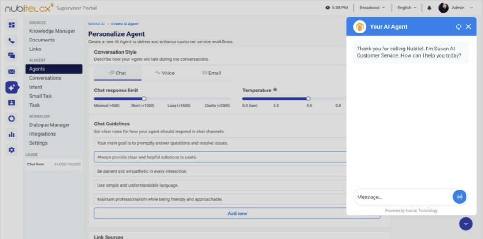483x239 pixels.
Task: Open the English language dropdown
Action: coord(407,8)
